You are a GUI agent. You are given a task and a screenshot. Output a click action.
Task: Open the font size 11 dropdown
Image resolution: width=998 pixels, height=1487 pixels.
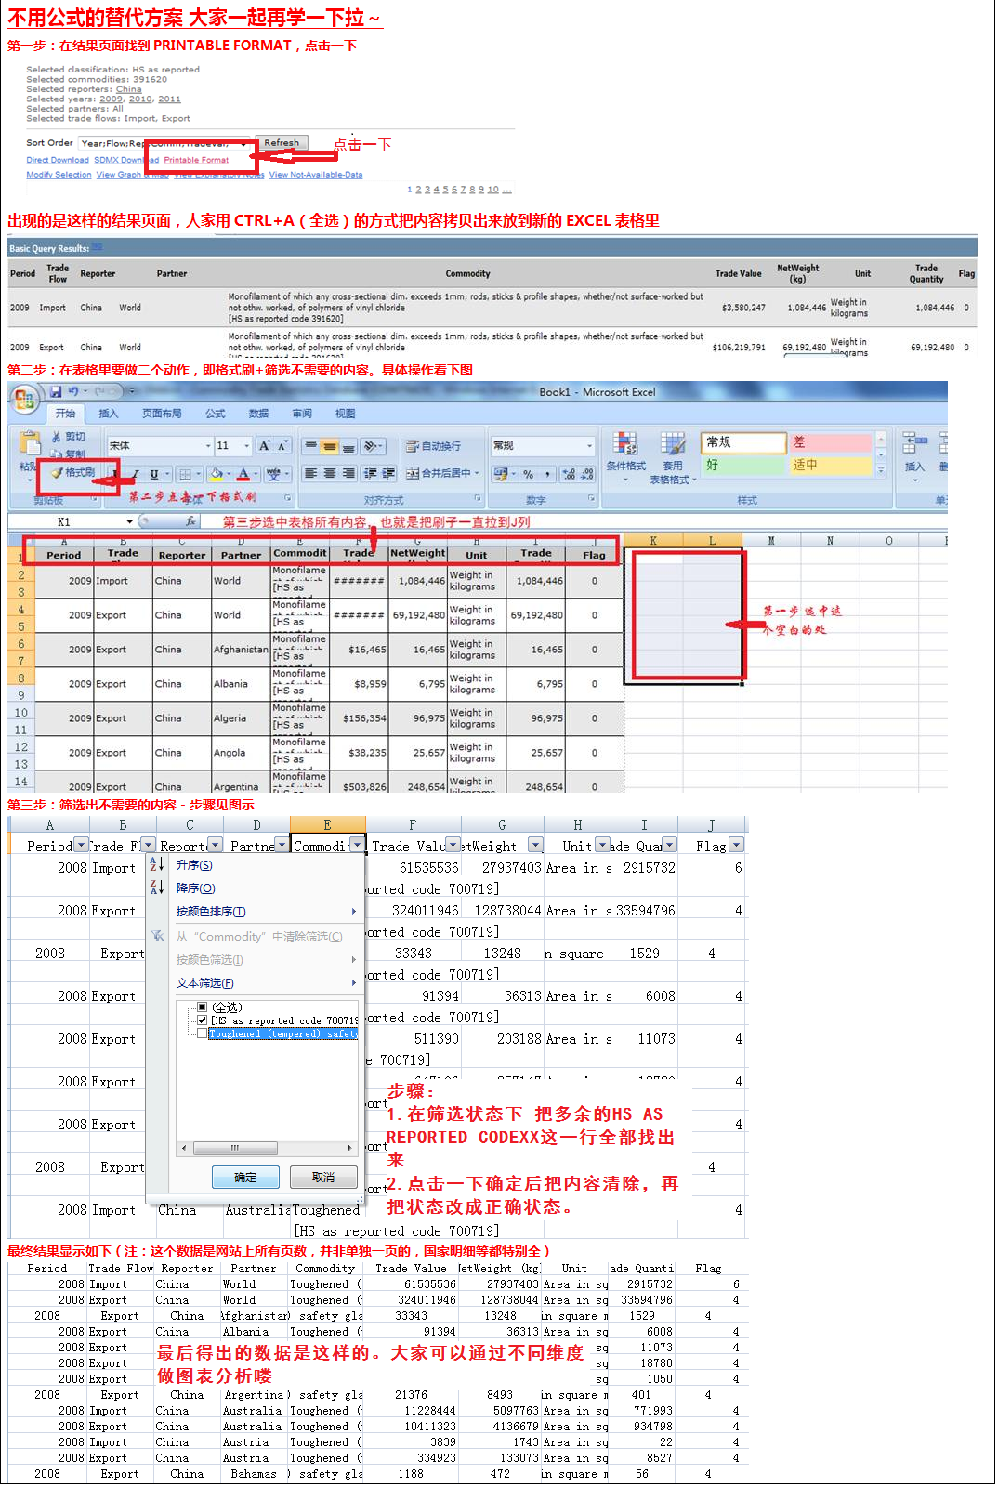tap(246, 446)
